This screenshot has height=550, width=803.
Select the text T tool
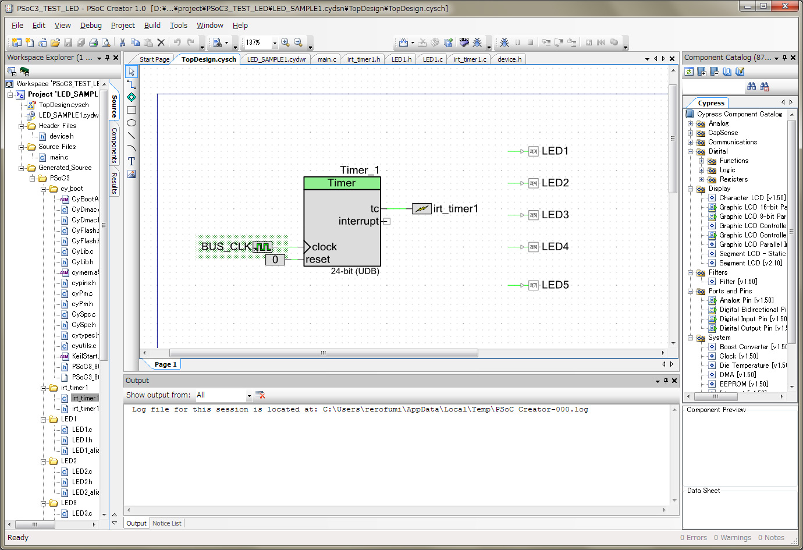point(132,161)
